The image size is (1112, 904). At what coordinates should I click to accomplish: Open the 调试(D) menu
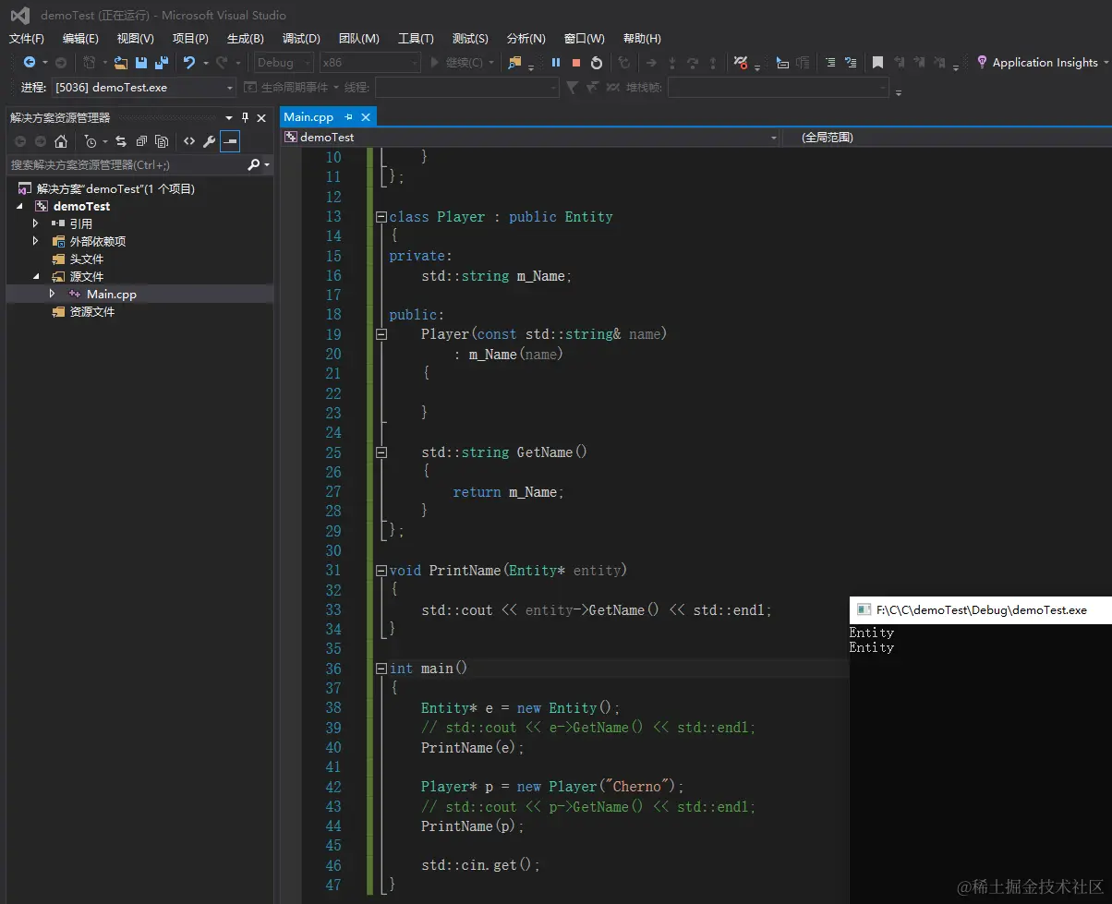301,39
